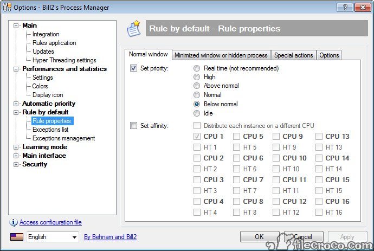Click the wrench icon in the title bar
The width and height of the screenshot is (374, 251).
7,7
